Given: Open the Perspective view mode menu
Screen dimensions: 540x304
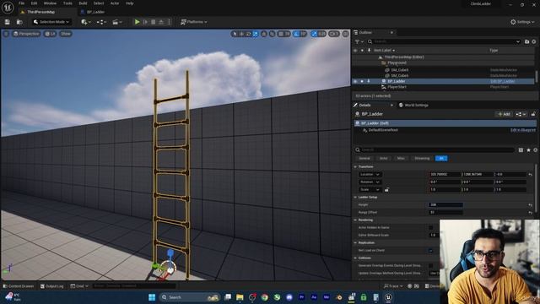Looking at the screenshot, I should point(26,34).
